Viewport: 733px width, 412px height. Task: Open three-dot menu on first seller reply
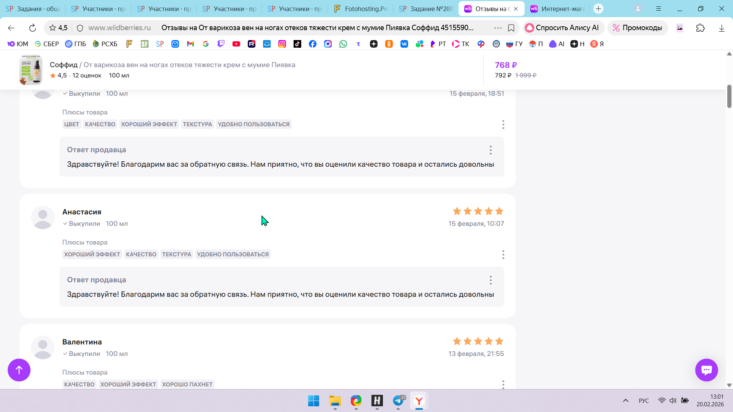tap(491, 150)
